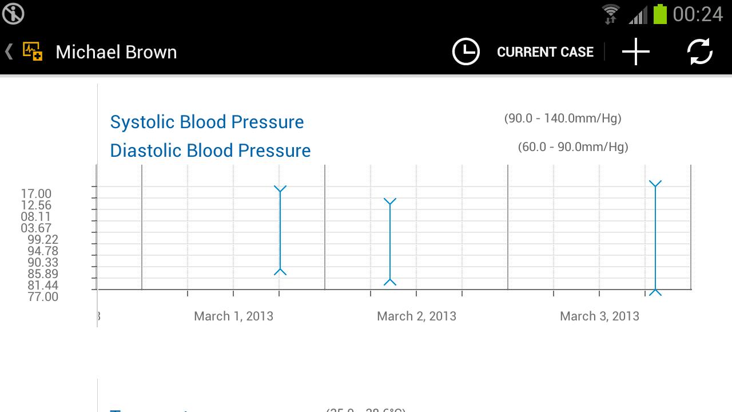The image size is (732, 412).
Task: Select the March 1 blood pressure bar
Action: coord(280,230)
